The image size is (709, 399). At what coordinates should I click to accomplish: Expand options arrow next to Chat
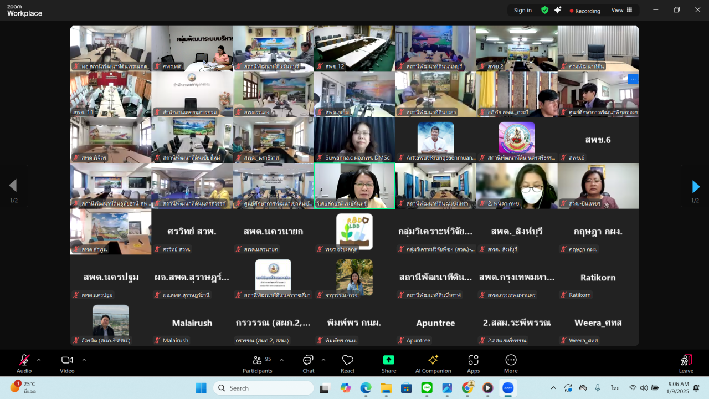tap(323, 360)
